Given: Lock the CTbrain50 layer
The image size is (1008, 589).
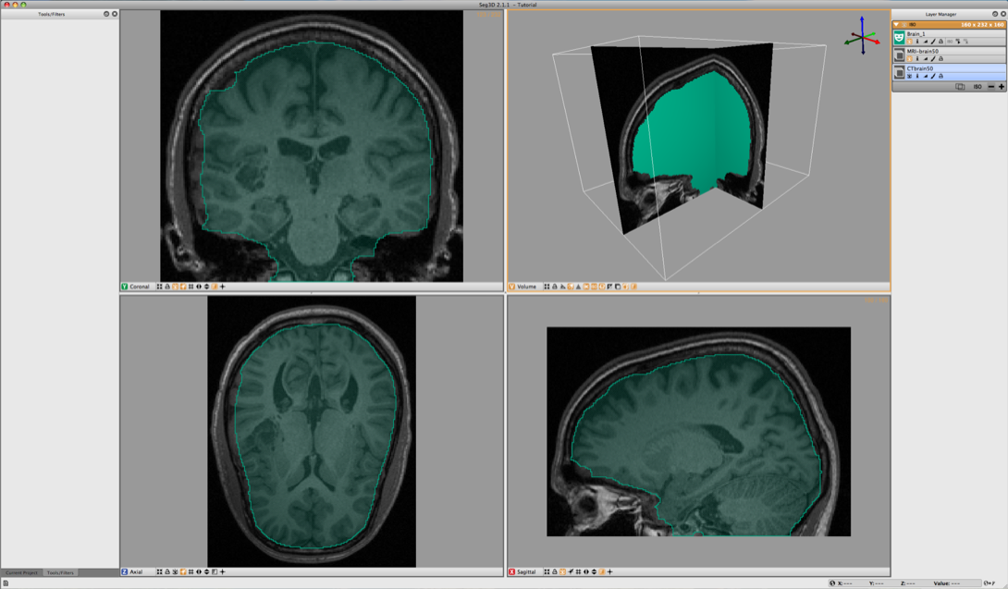Looking at the screenshot, I should 941,76.
